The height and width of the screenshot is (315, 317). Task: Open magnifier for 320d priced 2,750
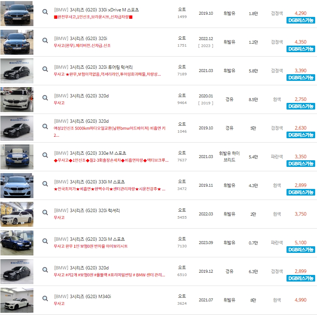45,98
